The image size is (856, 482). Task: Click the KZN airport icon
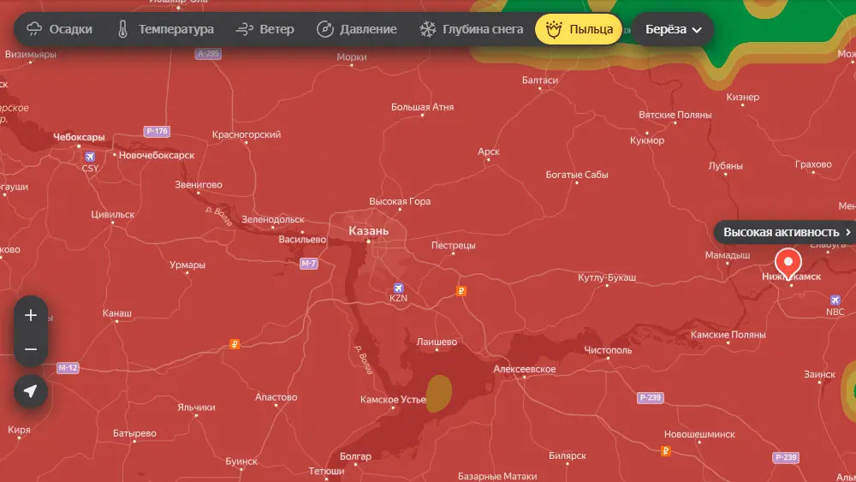(398, 288)
